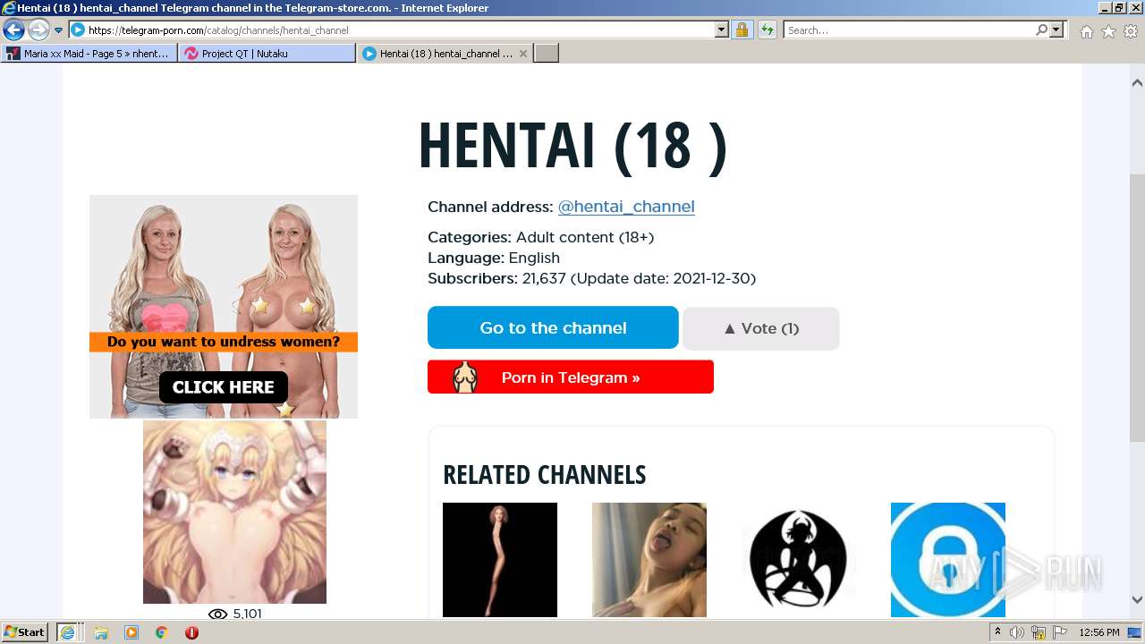Click the Vote (1) button
Viewport: 1145px width, 644px height.
tap(761, 328)
